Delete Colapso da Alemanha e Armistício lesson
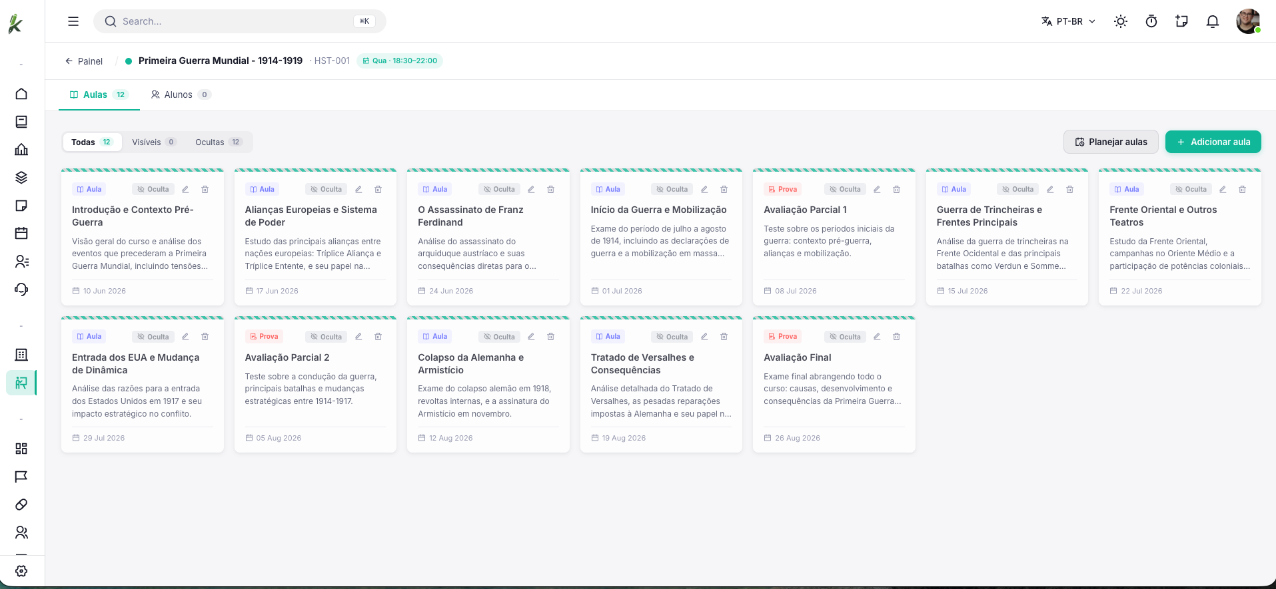 click(x=551, y=337)
